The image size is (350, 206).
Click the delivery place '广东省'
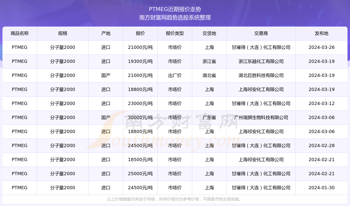(209, 118)
